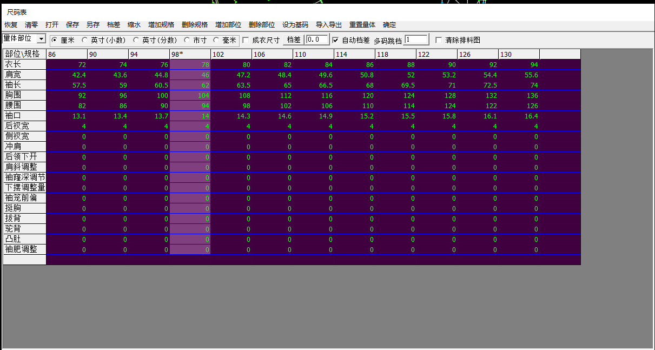Viewport: 655px width, 350px height.
Task: Click 增加规格 in the menu
Action: coord(161,25)
